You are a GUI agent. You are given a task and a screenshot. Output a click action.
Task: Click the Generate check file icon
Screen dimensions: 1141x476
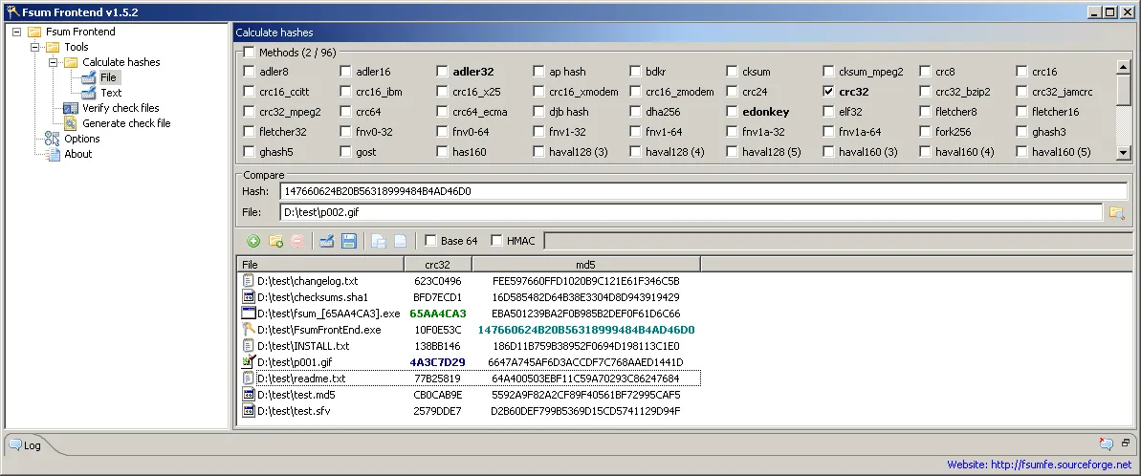click(x=71, y=123)
